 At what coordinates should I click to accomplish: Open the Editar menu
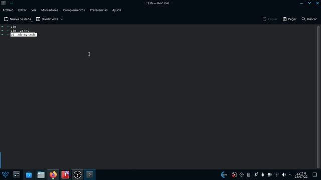22,10
